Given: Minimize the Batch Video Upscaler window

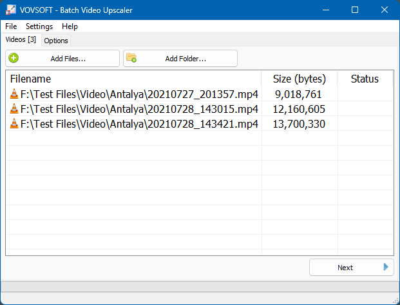Looking at the screenshot, I should 326,10.
